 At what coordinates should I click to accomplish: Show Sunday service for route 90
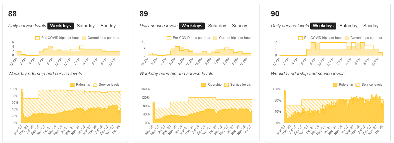point(371,26)
